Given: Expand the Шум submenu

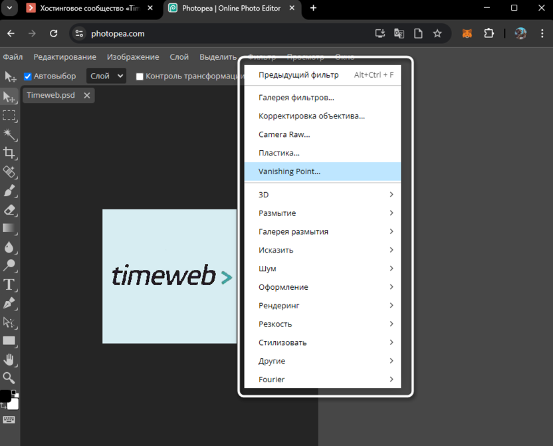Looking at the screenshot, I should tap(322, 269).
